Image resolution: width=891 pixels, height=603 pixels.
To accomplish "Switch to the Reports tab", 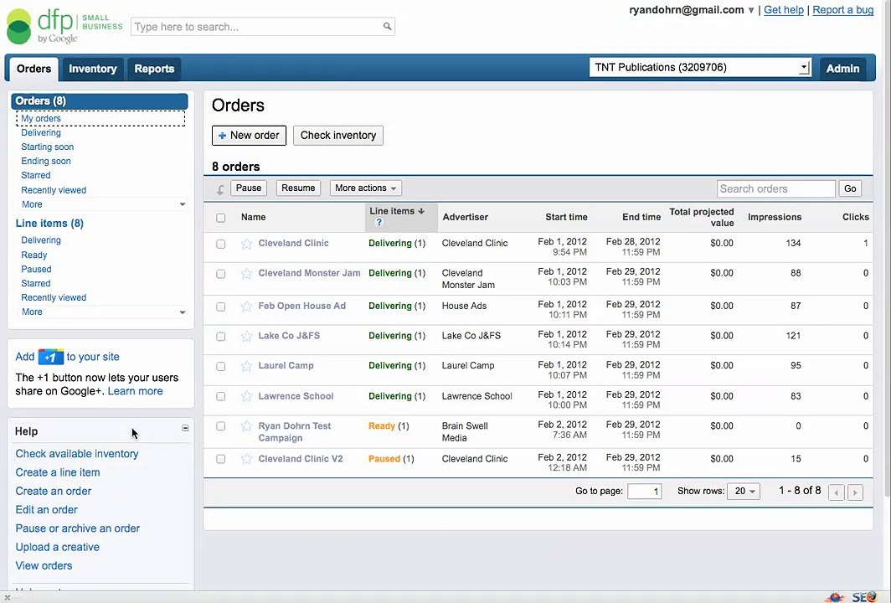I will coord(154,69).
